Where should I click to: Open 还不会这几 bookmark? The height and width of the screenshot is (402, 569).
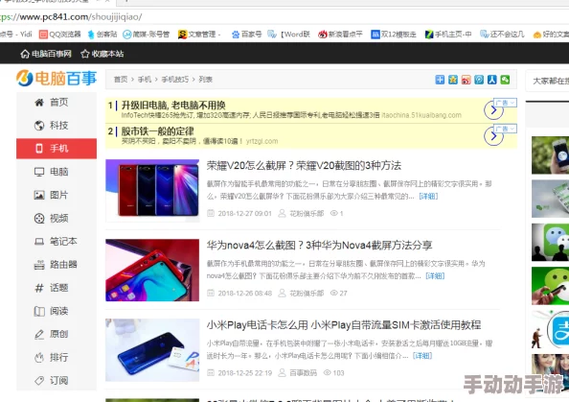[502, 35]
